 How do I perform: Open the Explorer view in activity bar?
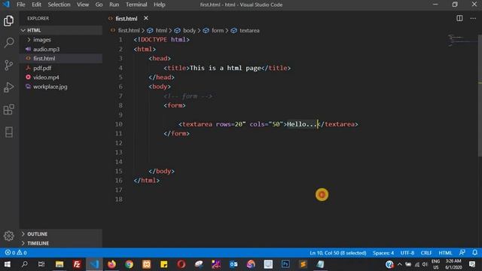click(8, 20)
